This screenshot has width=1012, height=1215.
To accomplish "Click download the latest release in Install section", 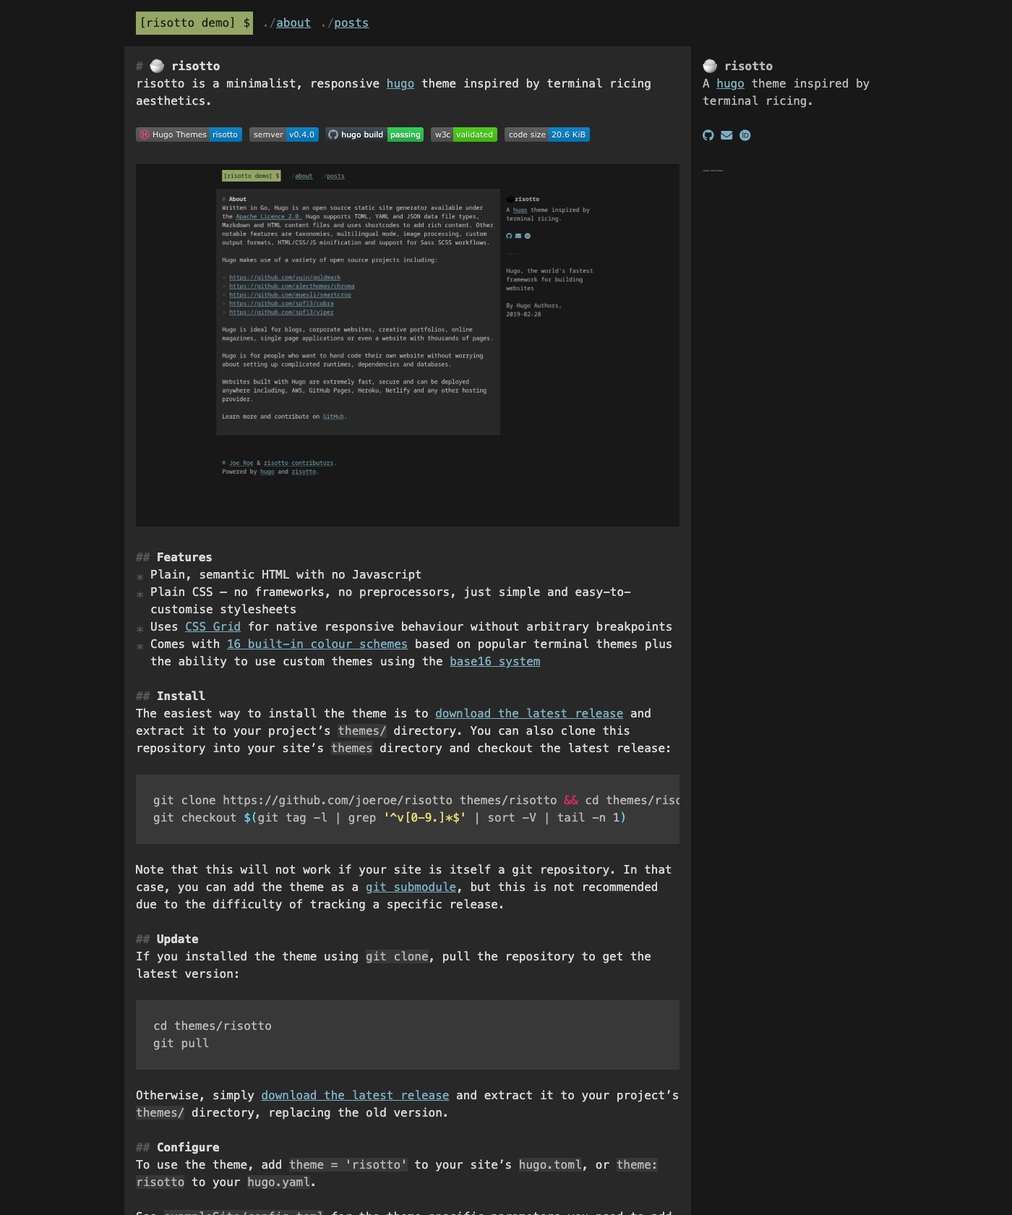I will pyautogui.click(x=528, y=713).
